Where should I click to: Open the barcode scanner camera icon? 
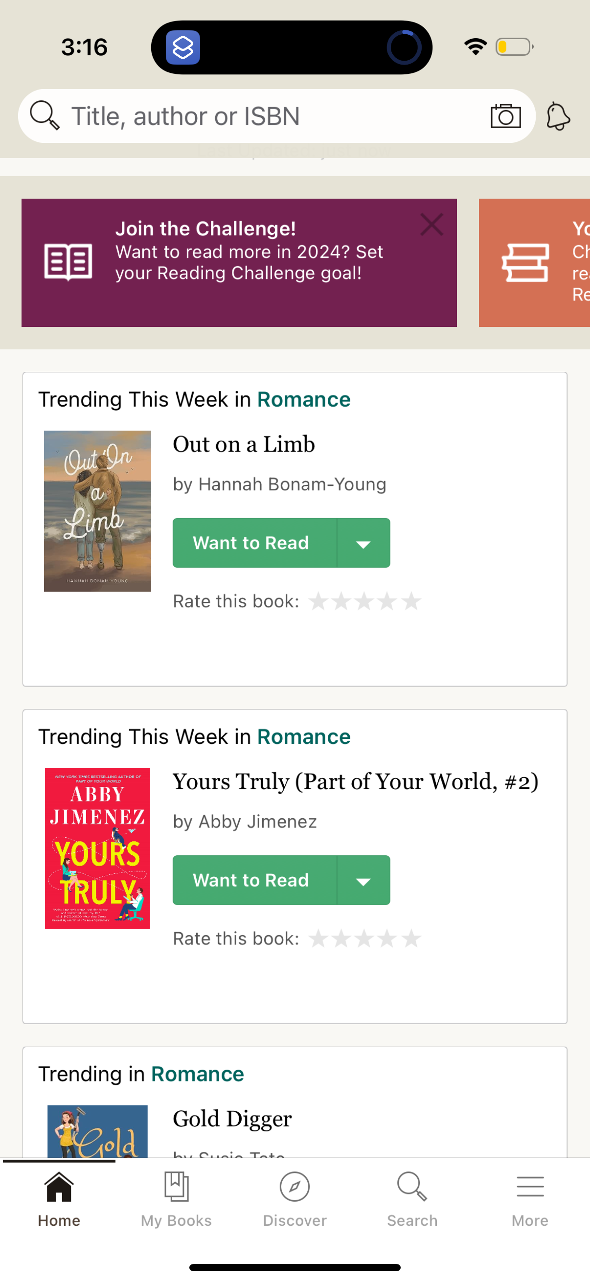(505, 115)
